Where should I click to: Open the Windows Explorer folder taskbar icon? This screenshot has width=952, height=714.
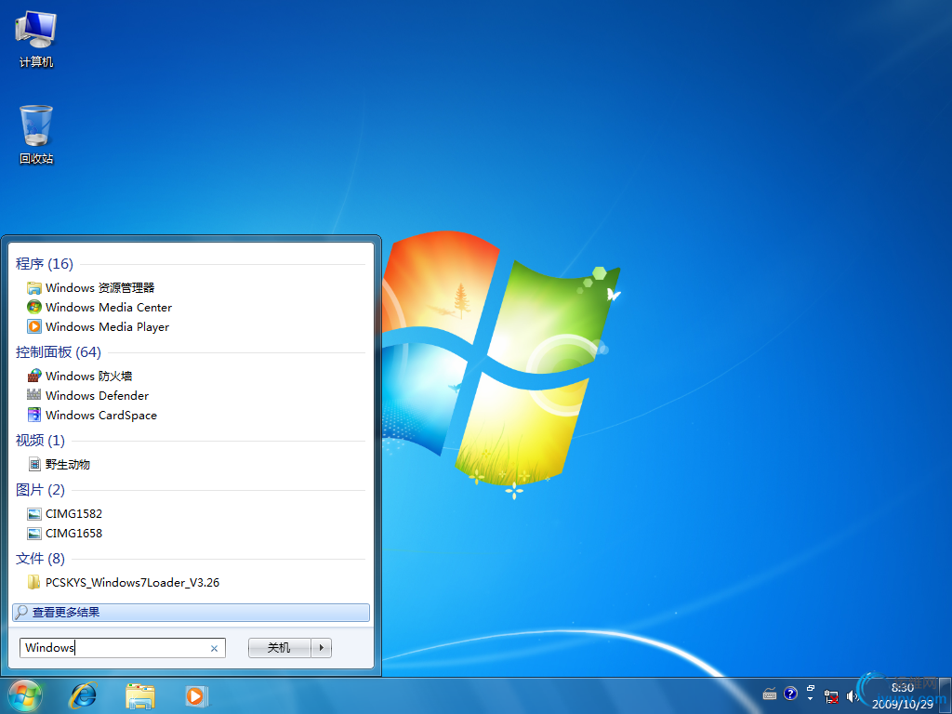140,695
